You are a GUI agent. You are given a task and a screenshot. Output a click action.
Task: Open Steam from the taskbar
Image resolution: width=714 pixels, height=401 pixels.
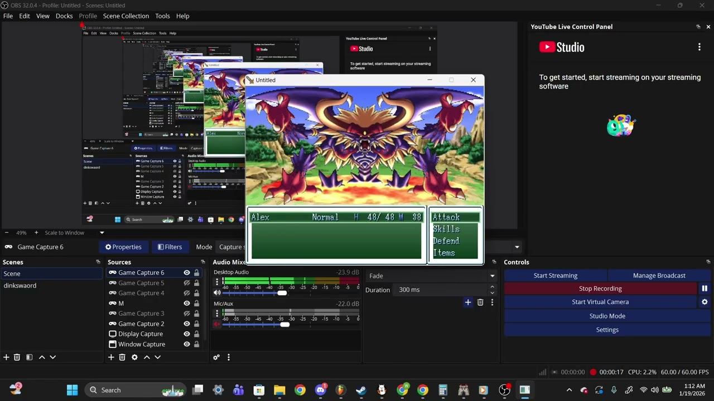[x=361, y=390]
